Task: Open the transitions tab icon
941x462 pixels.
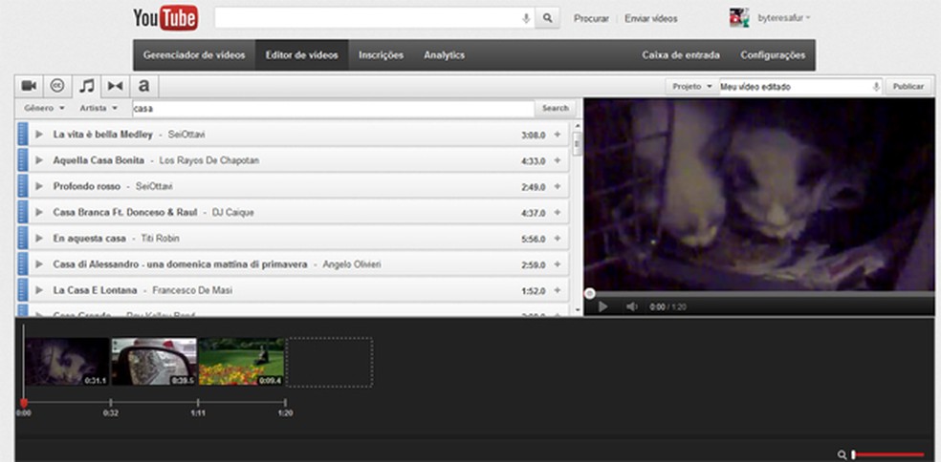Action: click(115, 86)
